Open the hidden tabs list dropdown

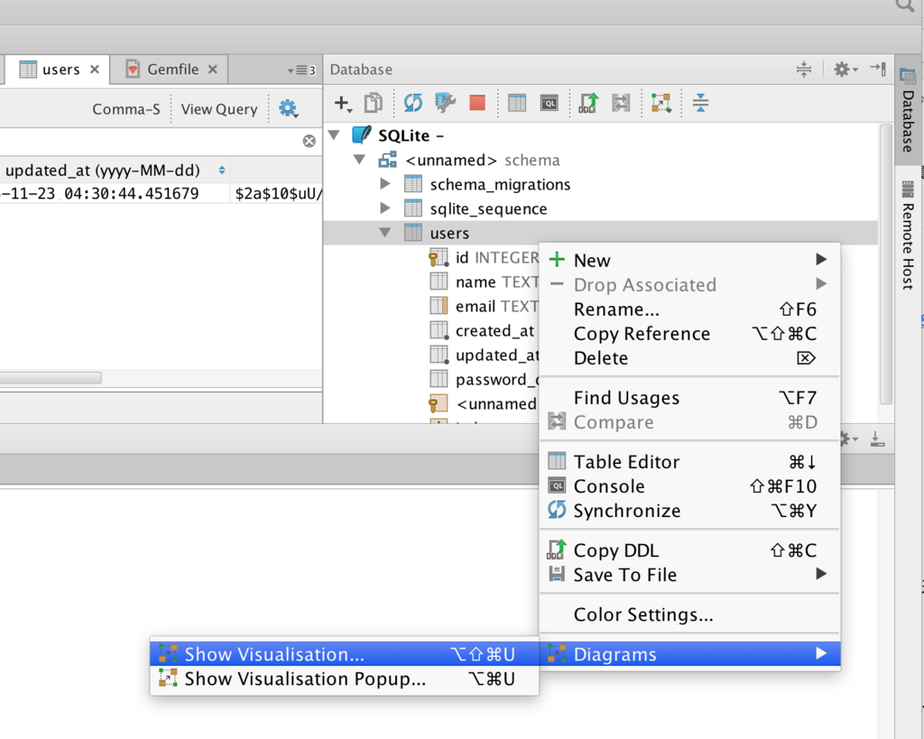[x=301, y=70]
